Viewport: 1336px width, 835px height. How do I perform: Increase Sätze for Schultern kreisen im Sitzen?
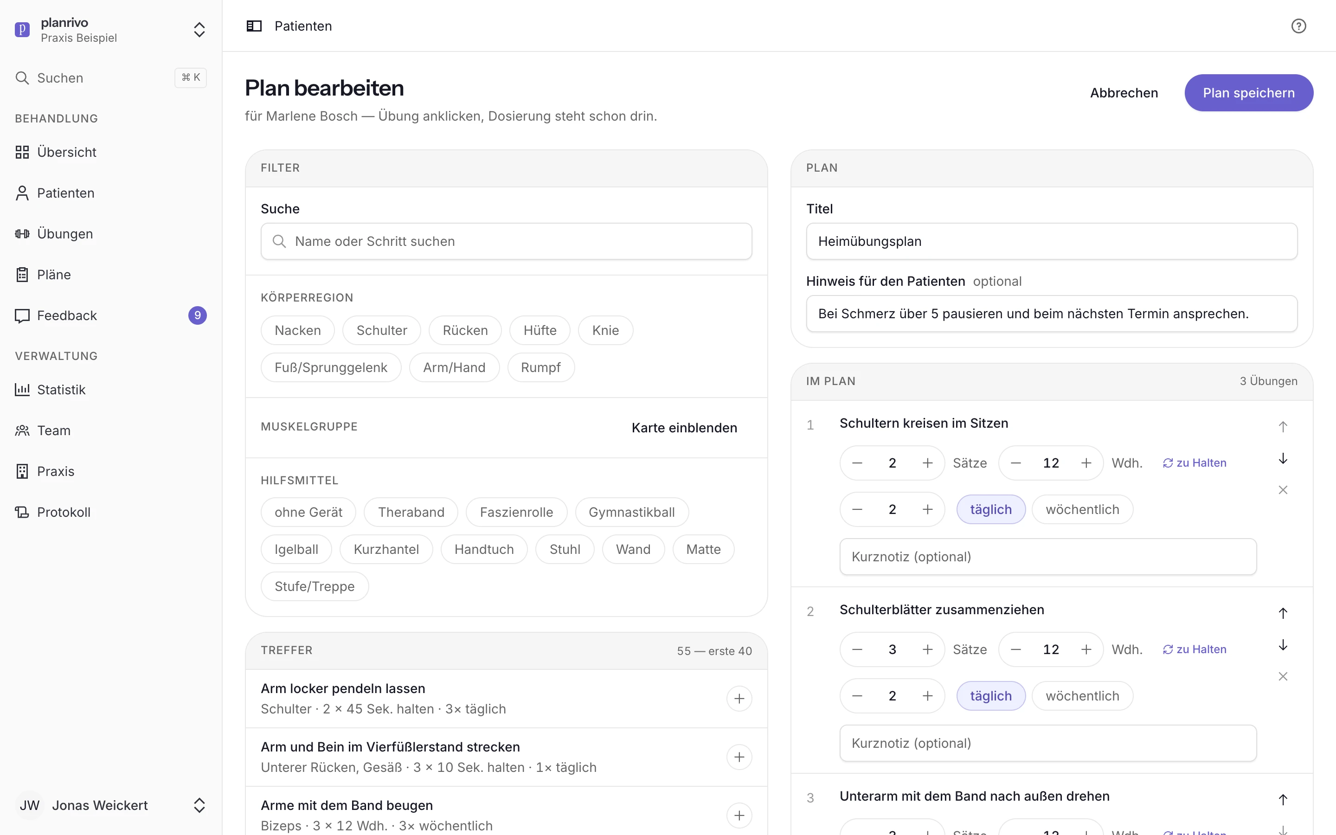927,463
